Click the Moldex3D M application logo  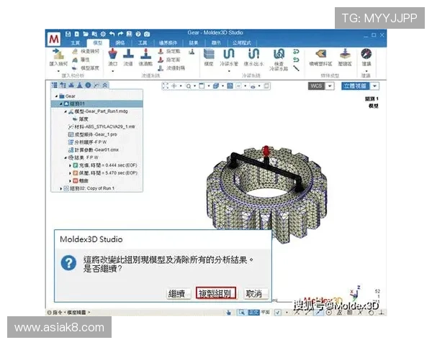pyautogui.click(x=54, y=39)
